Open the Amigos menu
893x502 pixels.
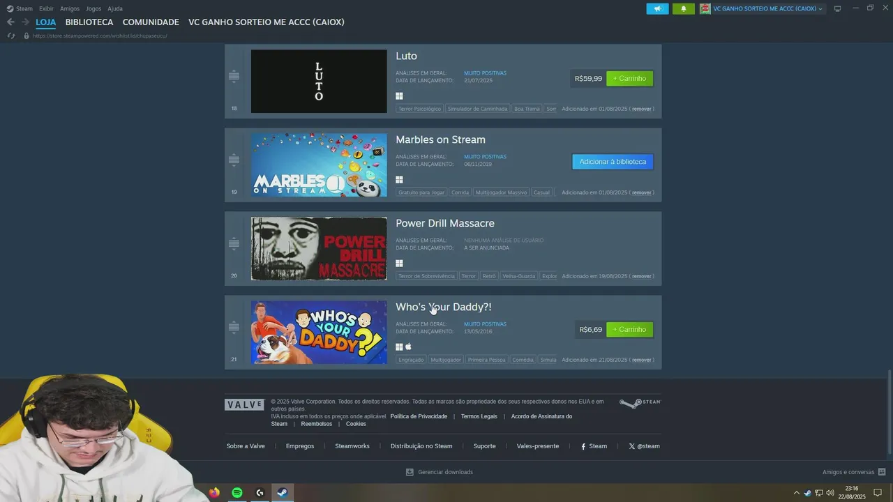(x=70, y=8)
